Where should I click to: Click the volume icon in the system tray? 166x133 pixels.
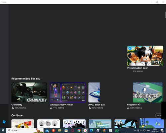[141, 130]
